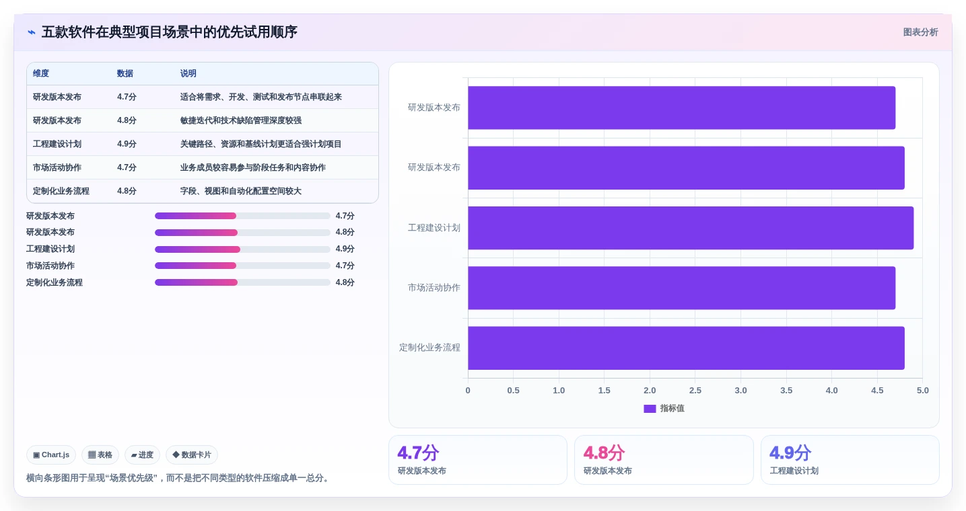Click the 图表分析 label in the header
Viewport: 966px width, 511px height.
pos(920,32)
